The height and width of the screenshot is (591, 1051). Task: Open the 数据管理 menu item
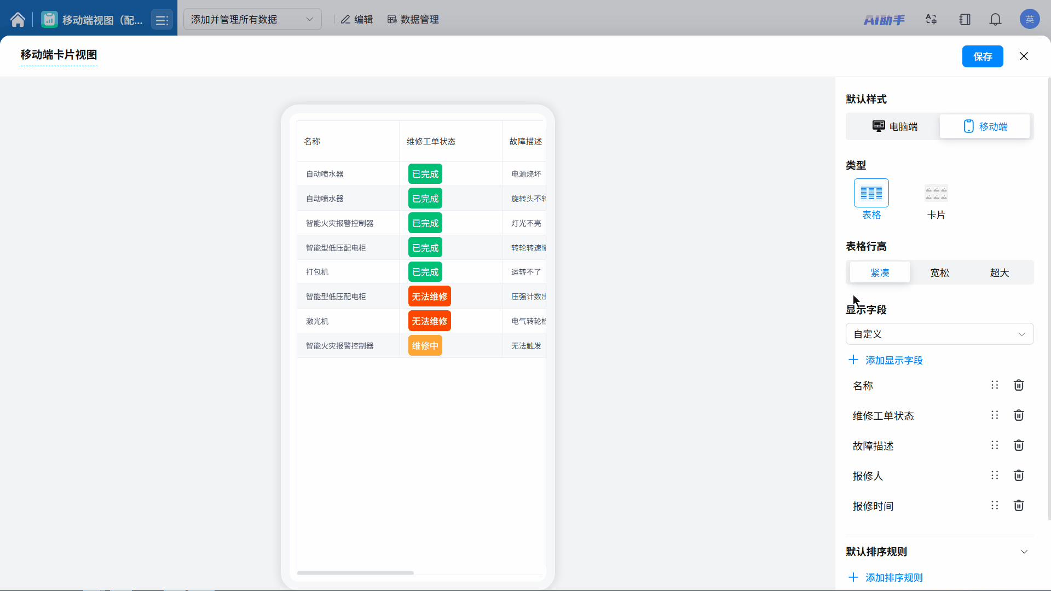pos(413,20)
